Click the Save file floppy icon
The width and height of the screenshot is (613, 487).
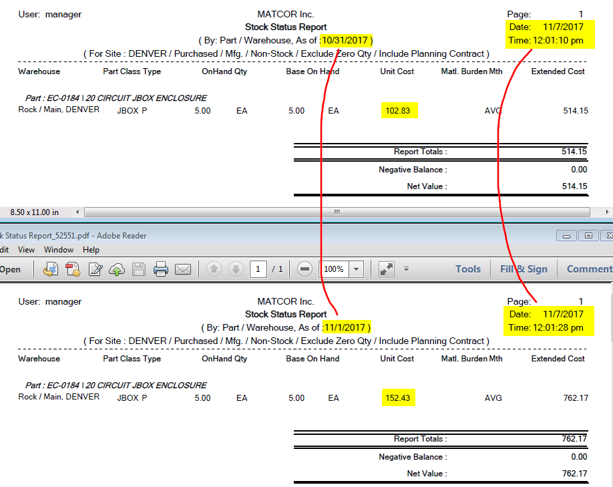click(139, 269)
